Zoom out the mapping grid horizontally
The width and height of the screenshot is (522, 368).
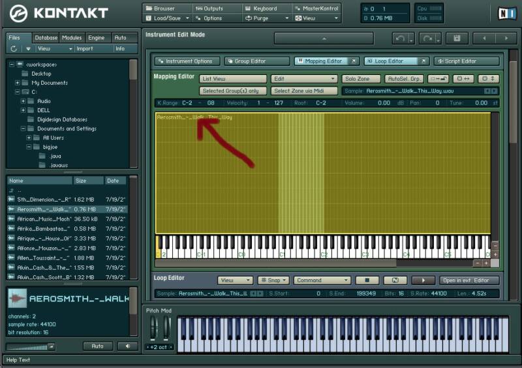478,263
